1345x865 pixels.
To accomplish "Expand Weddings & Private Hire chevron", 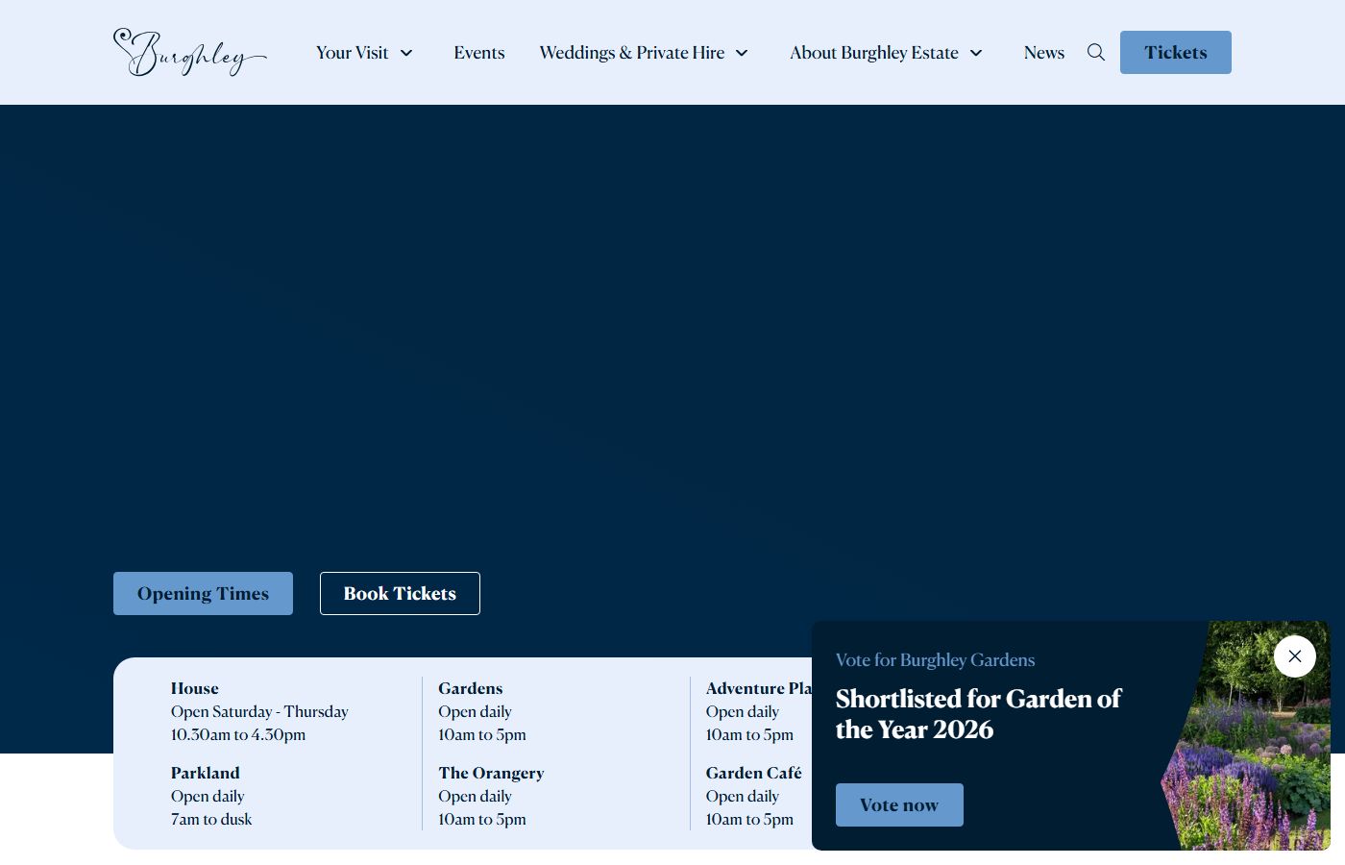I will tap(742, 53).
